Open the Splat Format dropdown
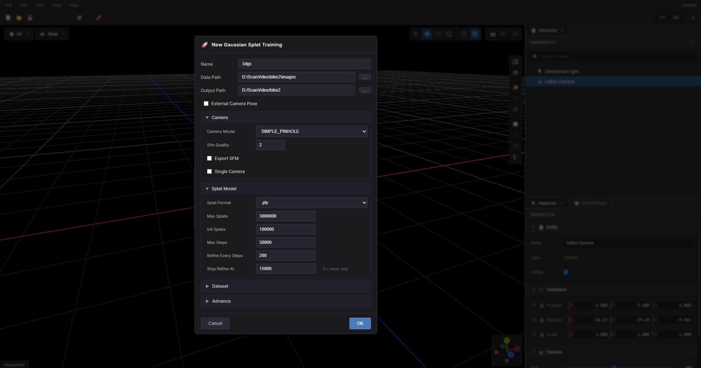Image resolution: width=701 pixels, height=368 pixels. coord(311,203)
